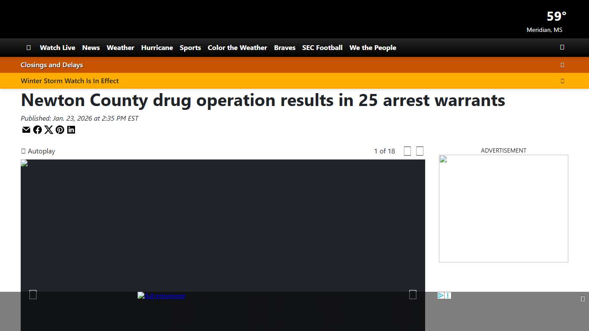Image resolution: width=589 pixels, height=331 pixels.
Task: Share the article on Facebook
Action: coord(38,130)
